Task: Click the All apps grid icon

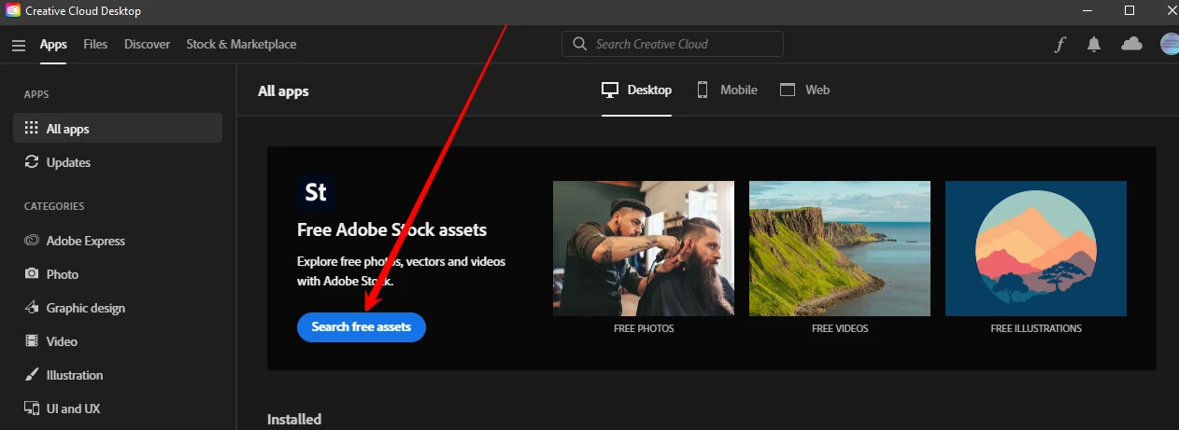Action: pyautogui.click(x=31, y=129)
